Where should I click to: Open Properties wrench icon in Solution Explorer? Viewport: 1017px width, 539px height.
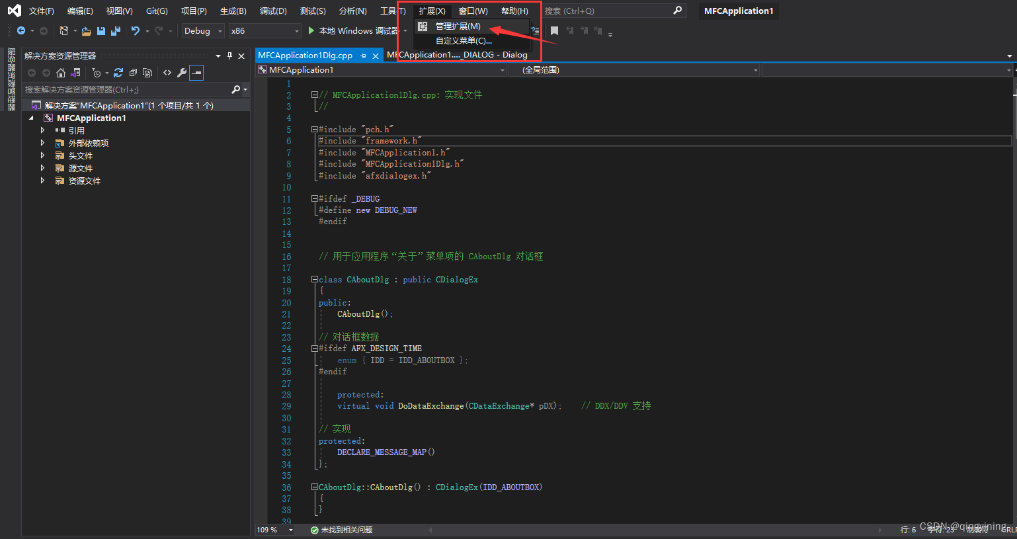(x=182, y=73)
